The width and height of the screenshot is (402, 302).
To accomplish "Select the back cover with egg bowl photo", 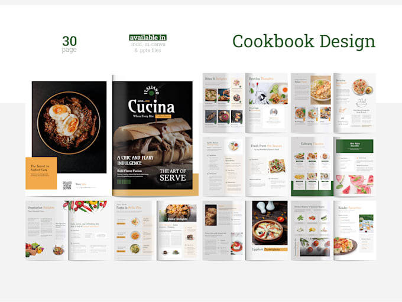I will (x=69, y=138).
